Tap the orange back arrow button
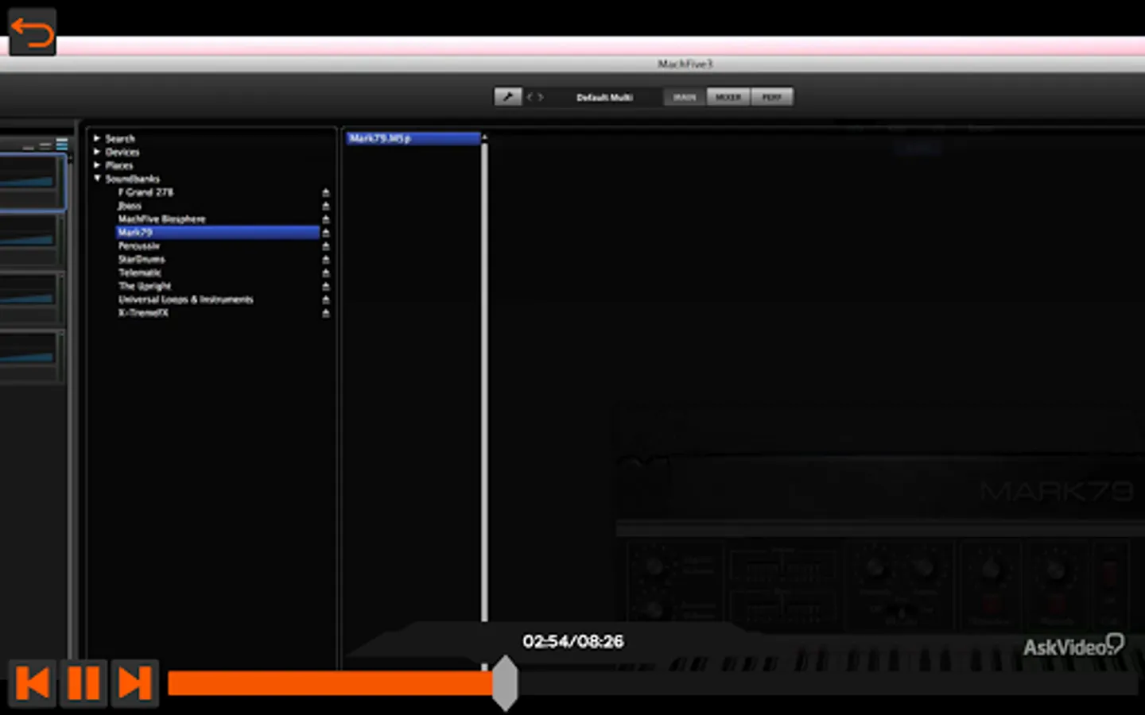Viewport: 1145px width, 715px height. (32, 32)
